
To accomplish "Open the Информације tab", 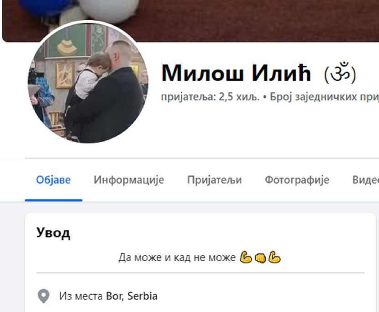I will [x=129, y=180].
